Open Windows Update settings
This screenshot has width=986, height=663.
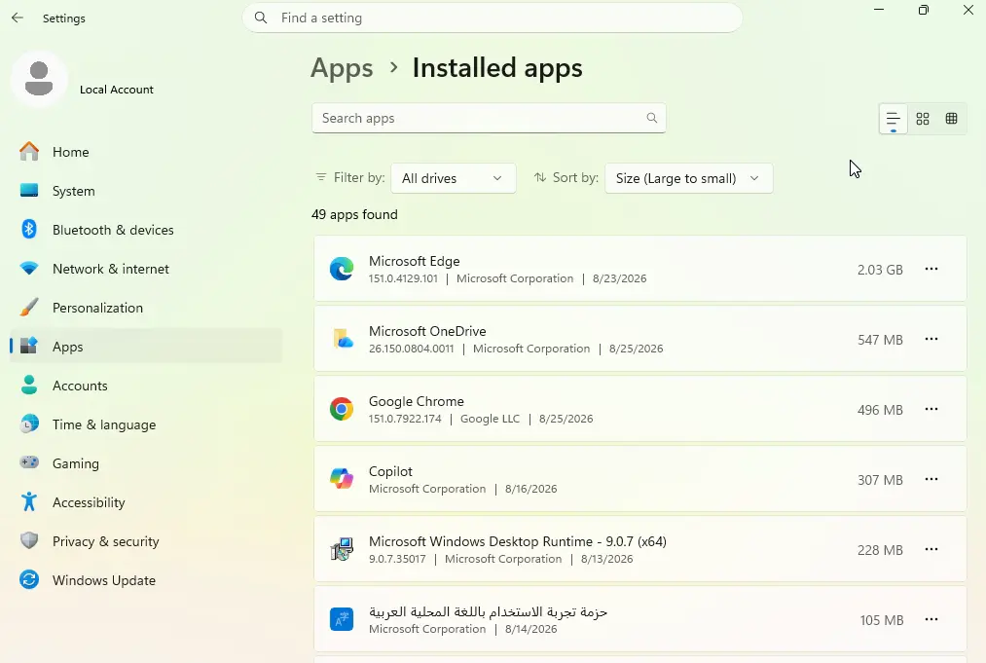point(146,580)
